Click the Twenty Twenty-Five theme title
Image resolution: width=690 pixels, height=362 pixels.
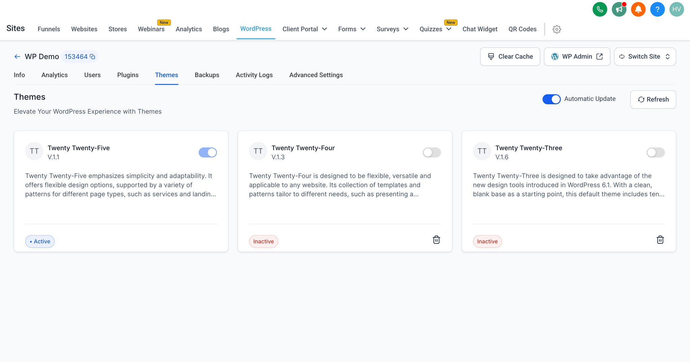click(x=79, y=148)
